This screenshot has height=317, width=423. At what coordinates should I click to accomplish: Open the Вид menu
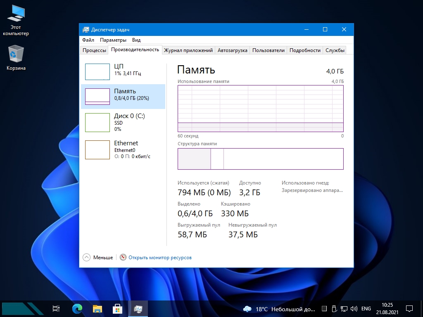point(136,40)
